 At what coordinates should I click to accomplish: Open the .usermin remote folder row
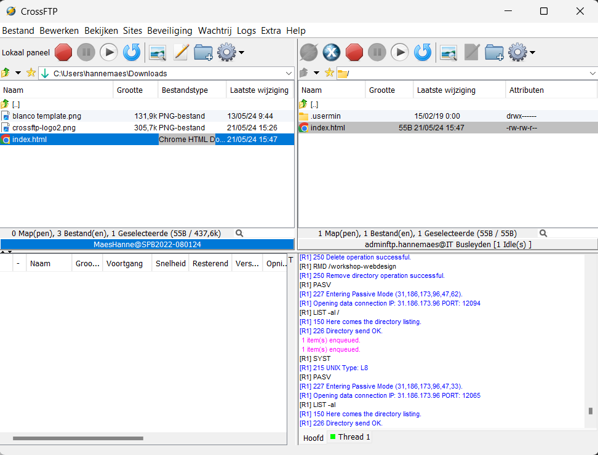click(448, 116)
